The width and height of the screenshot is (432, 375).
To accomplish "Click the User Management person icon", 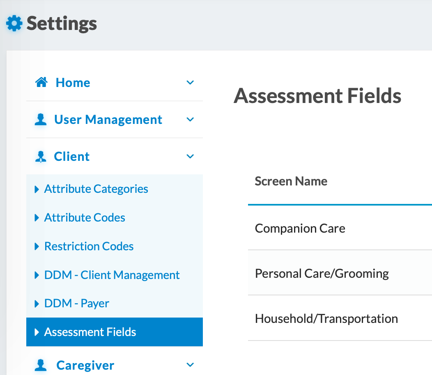I will (41, 120).
